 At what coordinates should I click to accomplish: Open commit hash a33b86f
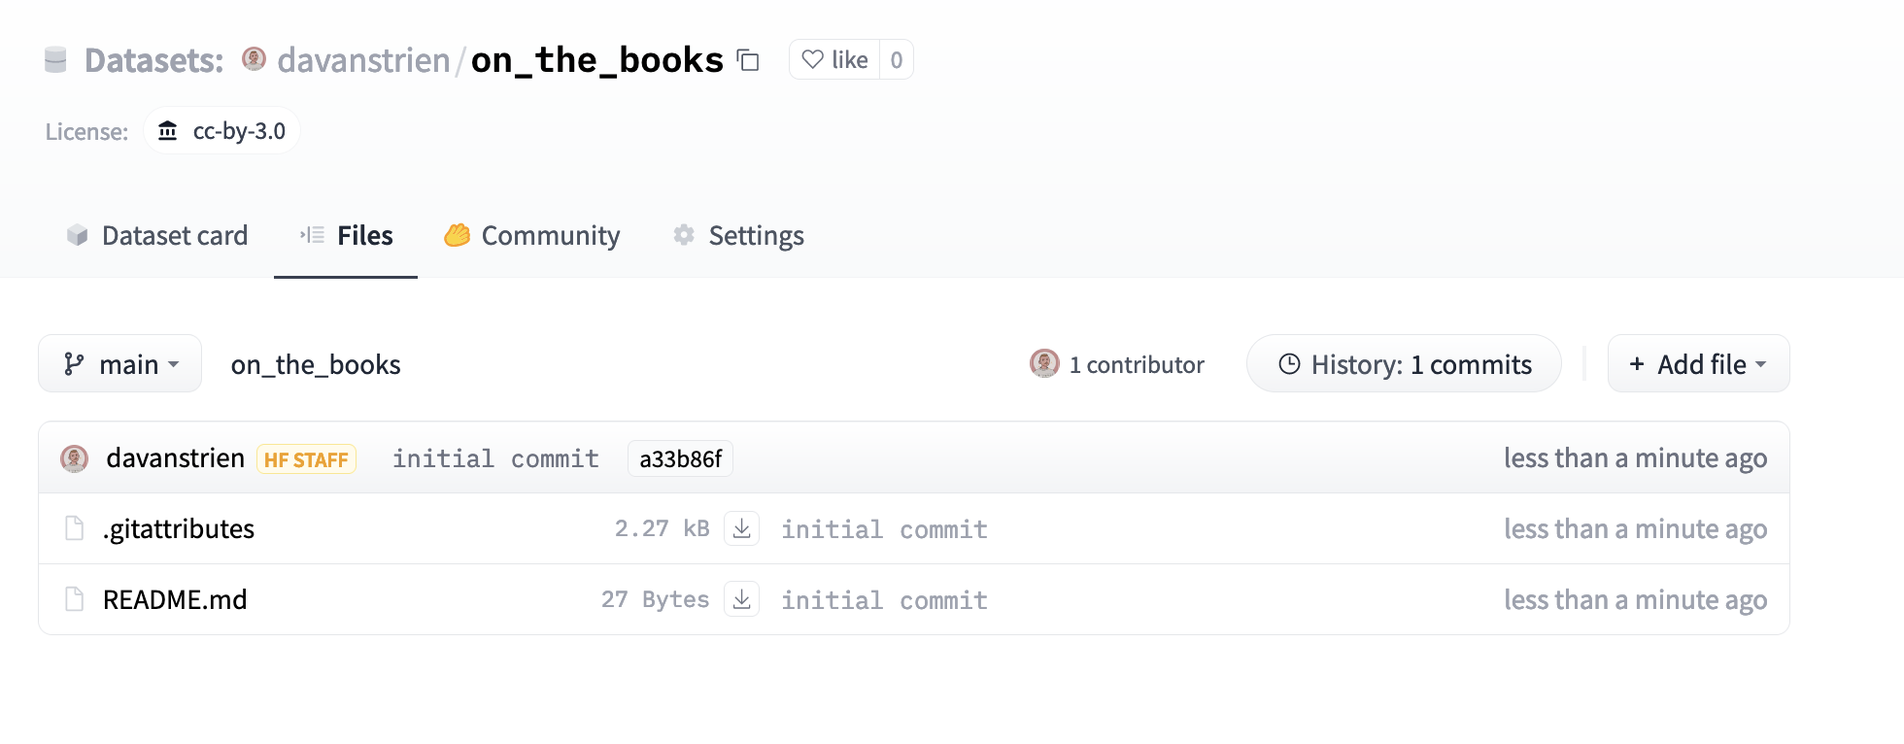click(680, 458)
